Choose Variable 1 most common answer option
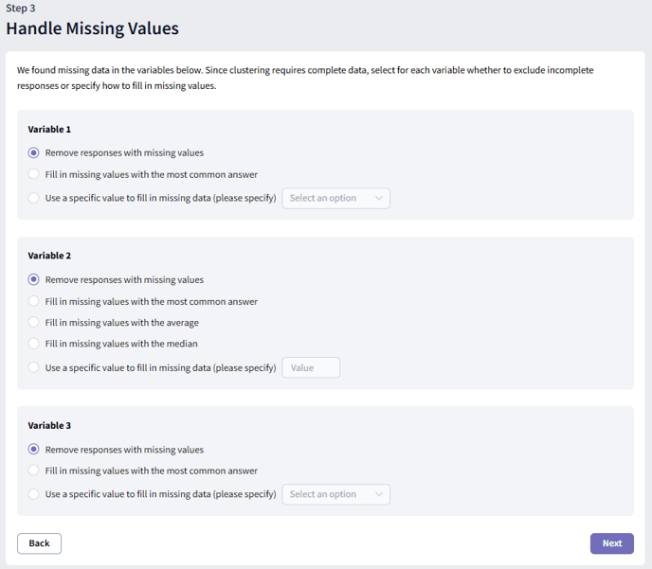Viewport: 652px width, 569px height. click(34, 174)
